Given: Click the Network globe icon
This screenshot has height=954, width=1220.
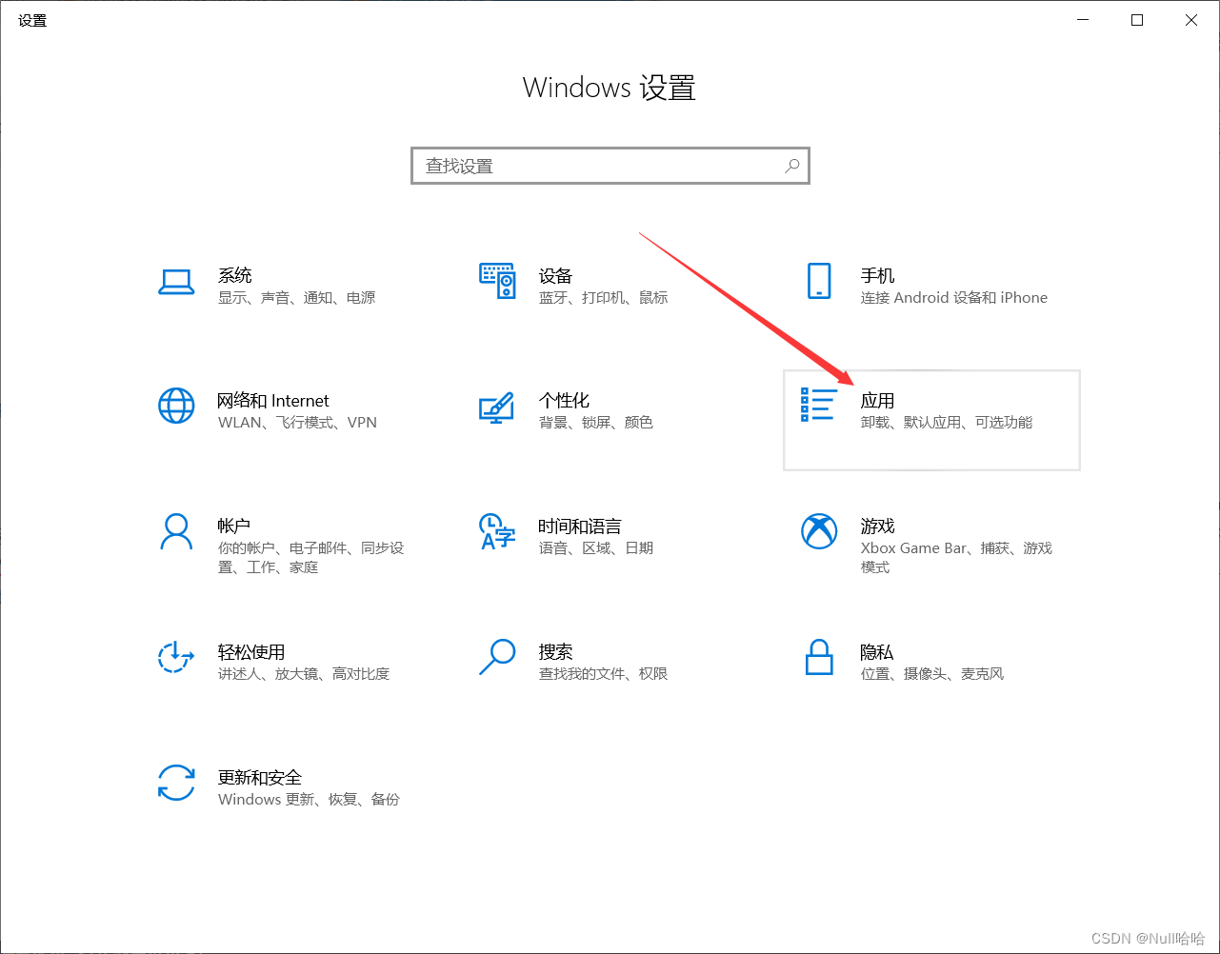Looking at the screenshot, I should (176, 407).
